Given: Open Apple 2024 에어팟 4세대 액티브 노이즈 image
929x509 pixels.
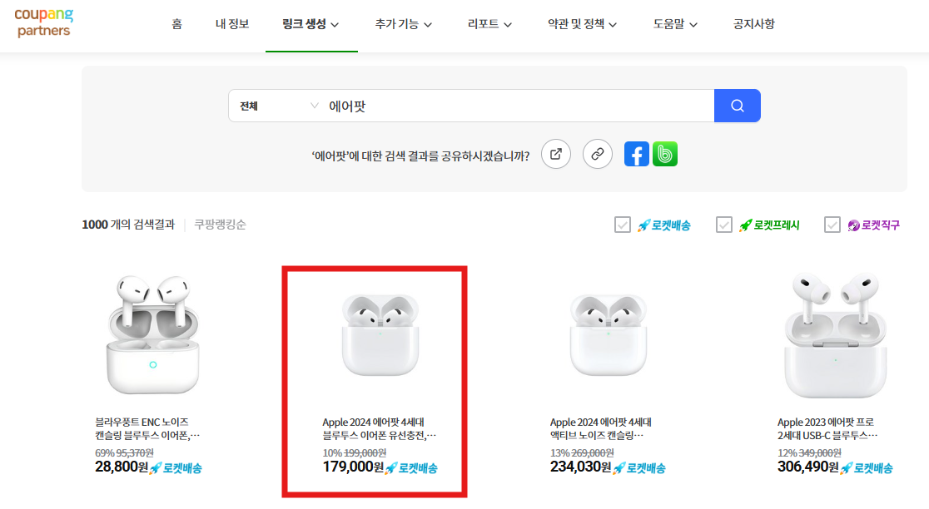Looking at the screenshot, I should point(608,335).
